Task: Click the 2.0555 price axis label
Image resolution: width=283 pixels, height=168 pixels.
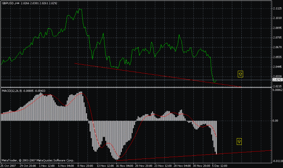Action: pyautogui.click(x=277, y=57)
